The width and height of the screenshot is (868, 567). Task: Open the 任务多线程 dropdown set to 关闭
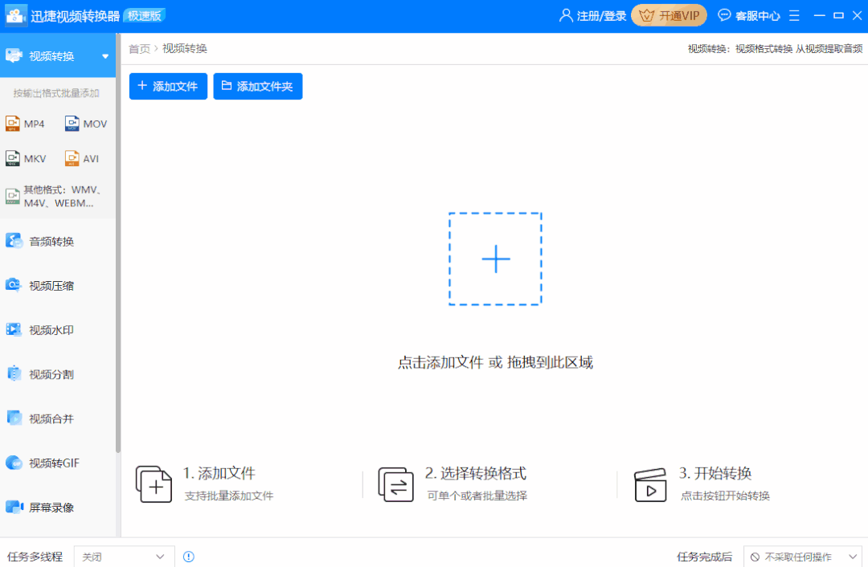point(123,556)
